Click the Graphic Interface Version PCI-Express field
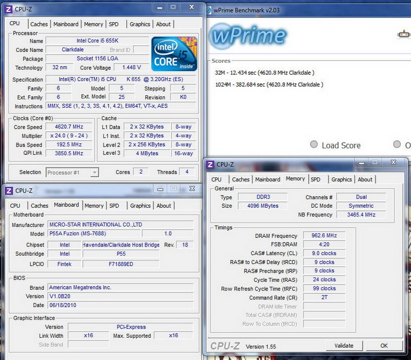The image size is (411, 360). (x=131, y=327)
